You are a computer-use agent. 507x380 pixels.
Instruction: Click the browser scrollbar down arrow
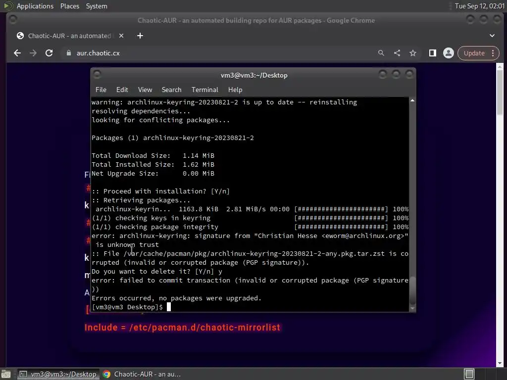(x=500, y=364)
